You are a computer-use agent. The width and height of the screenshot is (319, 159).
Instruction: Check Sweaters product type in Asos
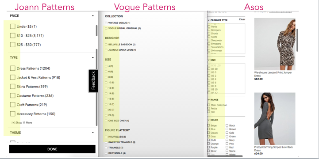209,44
